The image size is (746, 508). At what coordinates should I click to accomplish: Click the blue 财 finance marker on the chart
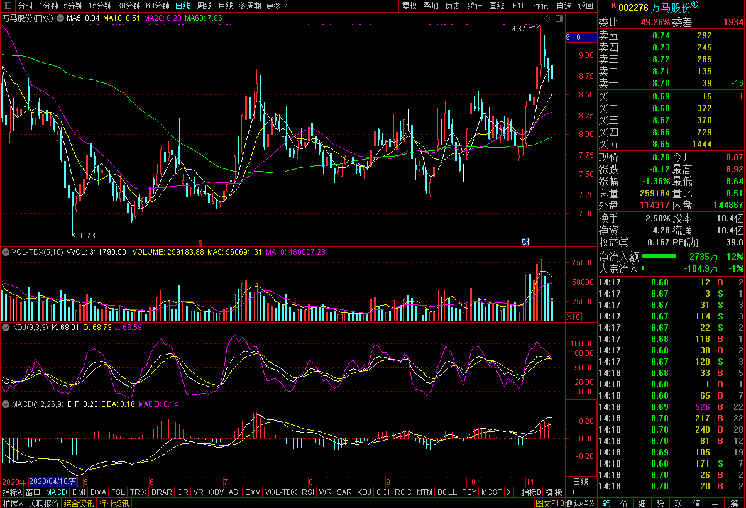(x=525, y=242)
